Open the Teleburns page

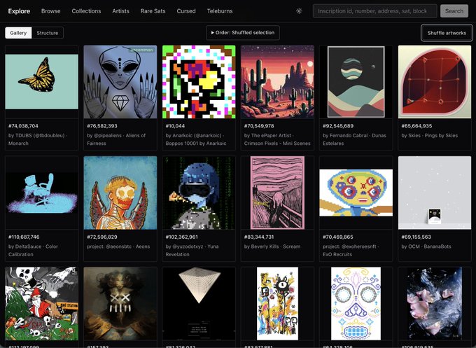[220, 11]
